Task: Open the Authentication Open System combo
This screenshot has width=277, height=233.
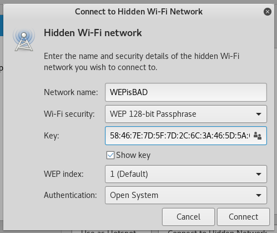Action: click(186, 195)
